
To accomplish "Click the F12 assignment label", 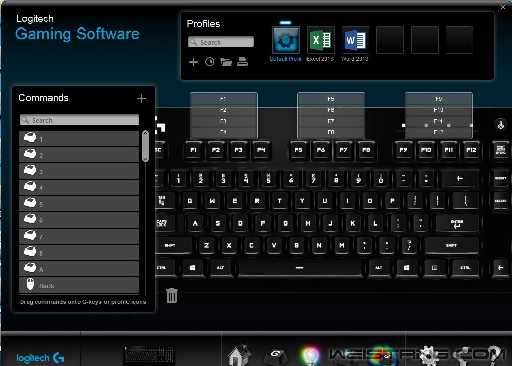I will click(439, 132).
